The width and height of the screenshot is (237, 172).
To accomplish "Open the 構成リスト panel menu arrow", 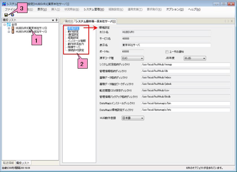I will [53, 20].
